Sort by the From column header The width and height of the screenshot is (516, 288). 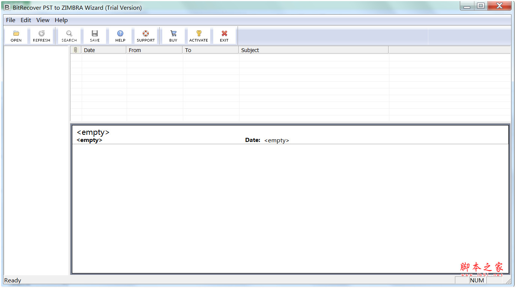pos(154,50)
